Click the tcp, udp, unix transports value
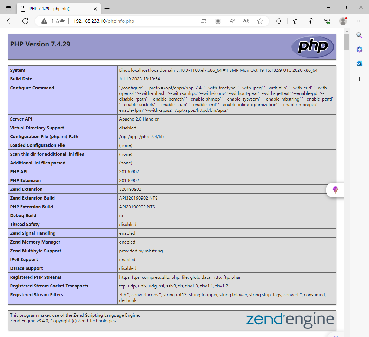Screen dimensions: 369x337 pyautogui.click(x=173, y=286)
